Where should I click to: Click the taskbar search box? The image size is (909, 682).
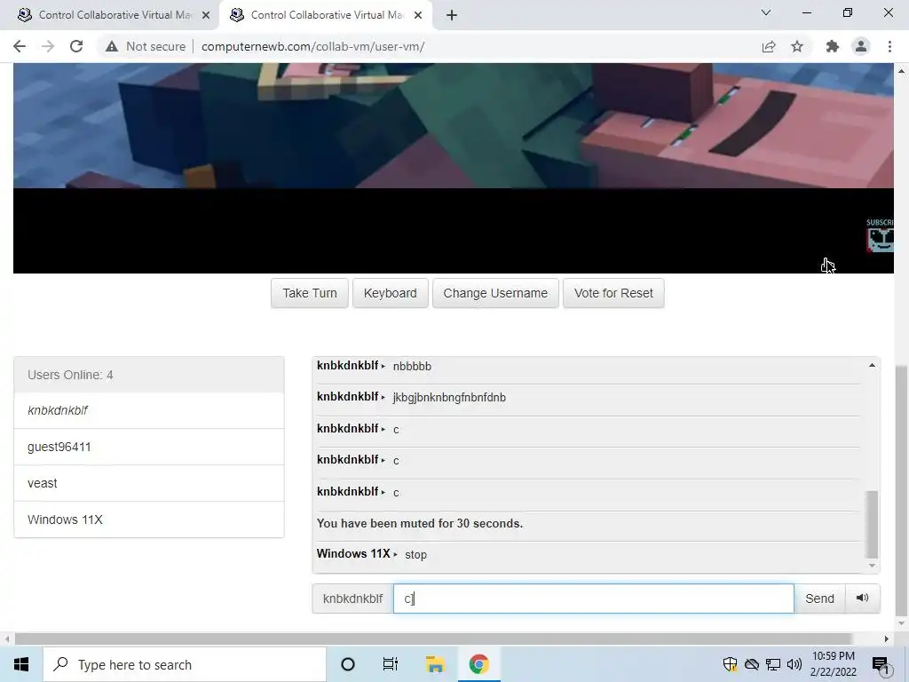click(x=185, y=664)
